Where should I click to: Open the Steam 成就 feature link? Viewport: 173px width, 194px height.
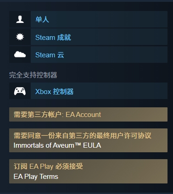[53, 38]
